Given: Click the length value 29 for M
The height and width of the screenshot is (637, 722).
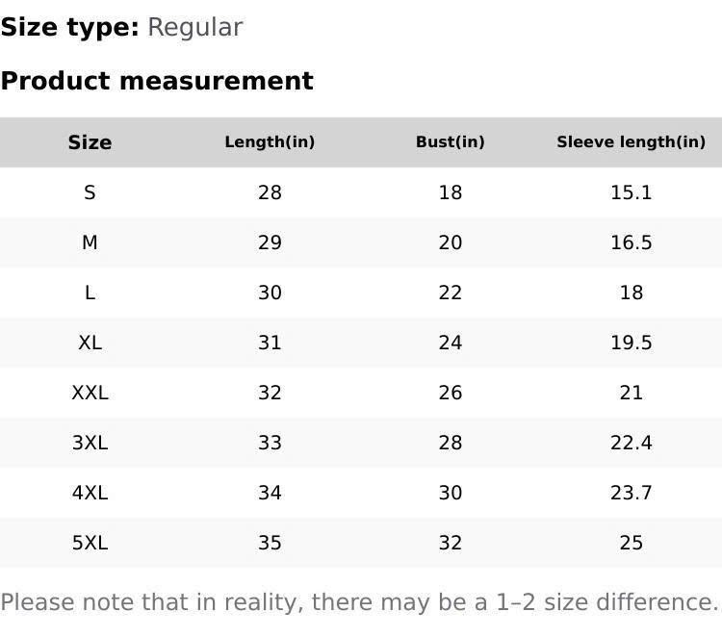Looking at the screenshot, I should tap(270, 242).
